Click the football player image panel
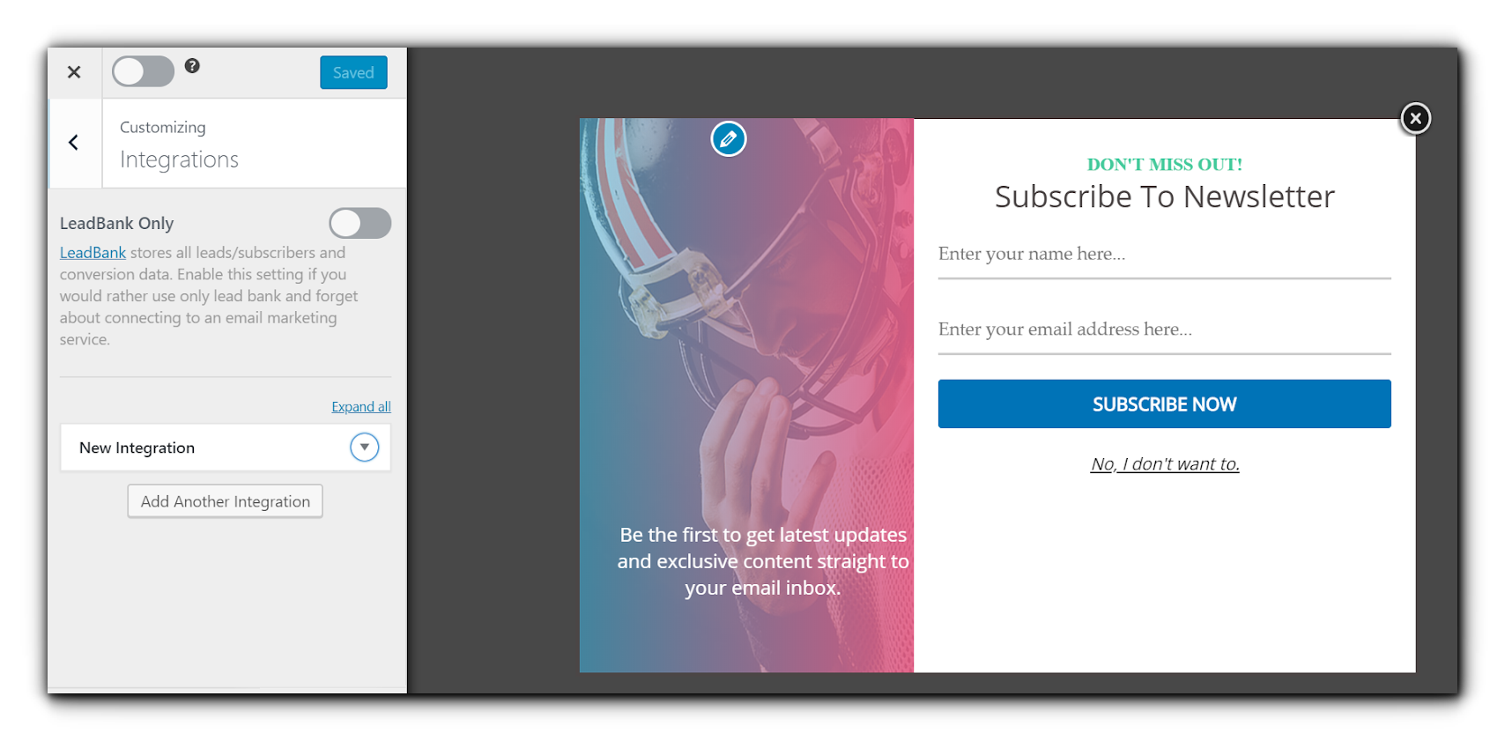The image size is (1512, 748). pyautogui.click(x=746, y=396)
